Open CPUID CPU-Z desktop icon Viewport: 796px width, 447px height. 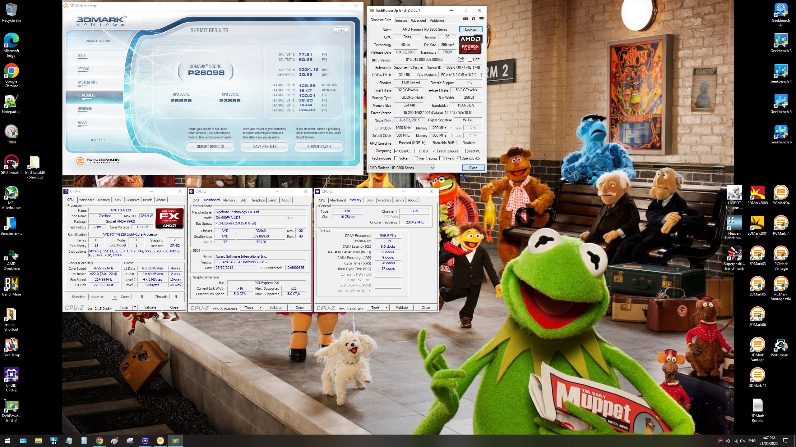pyautogui.click(x=11, y=380)
